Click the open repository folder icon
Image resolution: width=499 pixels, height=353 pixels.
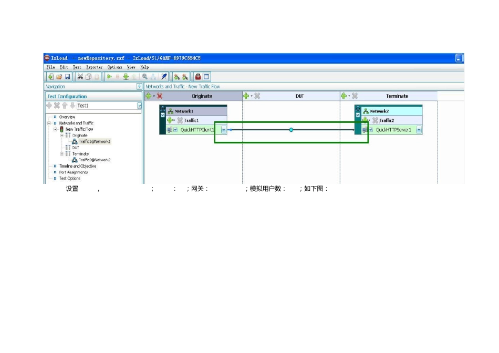[59, 77]
